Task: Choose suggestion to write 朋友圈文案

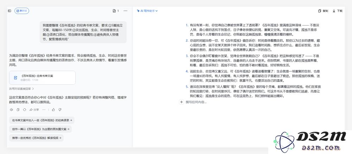Action: pos(40,129)
